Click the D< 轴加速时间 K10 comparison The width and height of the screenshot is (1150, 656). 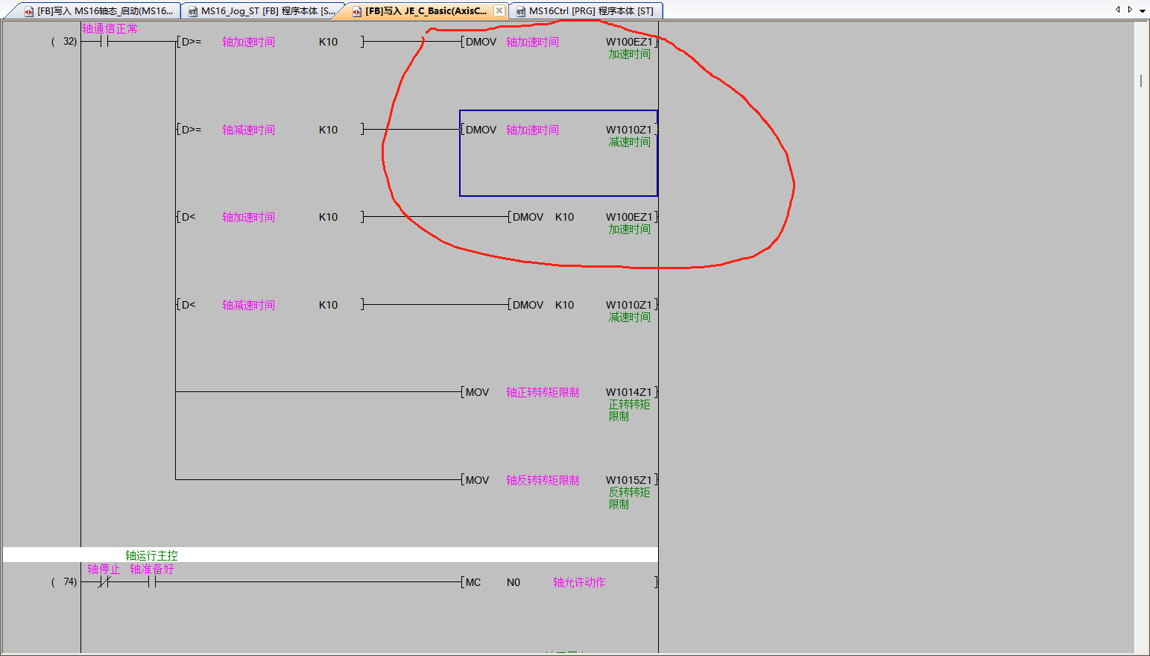(270, 218)
